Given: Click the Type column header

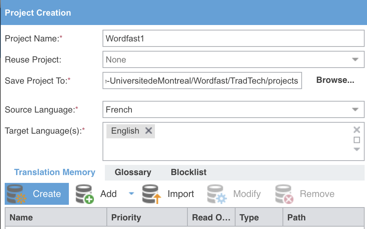Looking at the screenshot, I should point(259,217).
